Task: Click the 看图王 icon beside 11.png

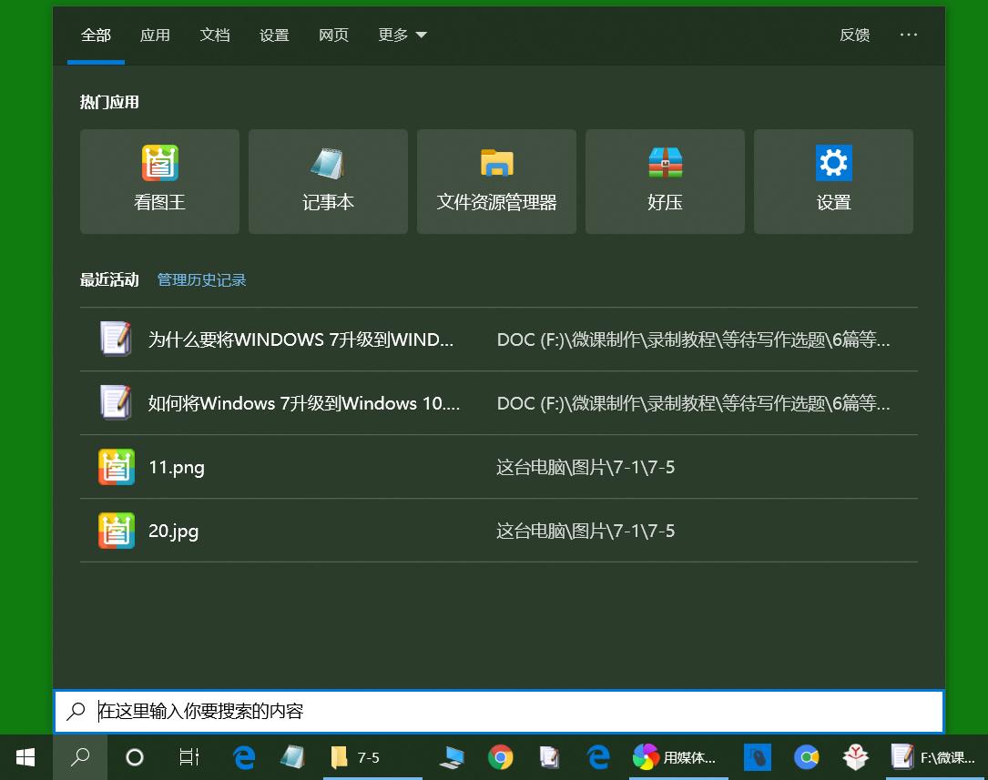Action: [x=116, y=467]
